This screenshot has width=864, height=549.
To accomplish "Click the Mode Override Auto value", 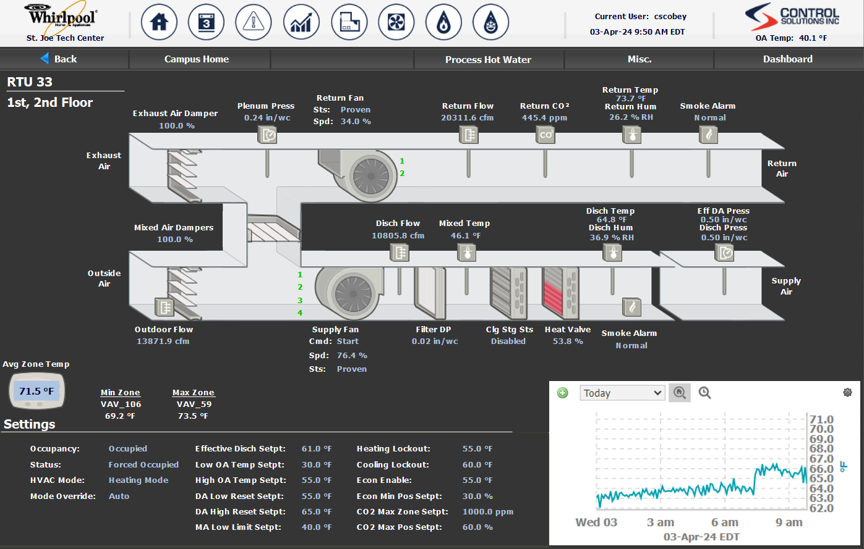I will click(119, 496).
